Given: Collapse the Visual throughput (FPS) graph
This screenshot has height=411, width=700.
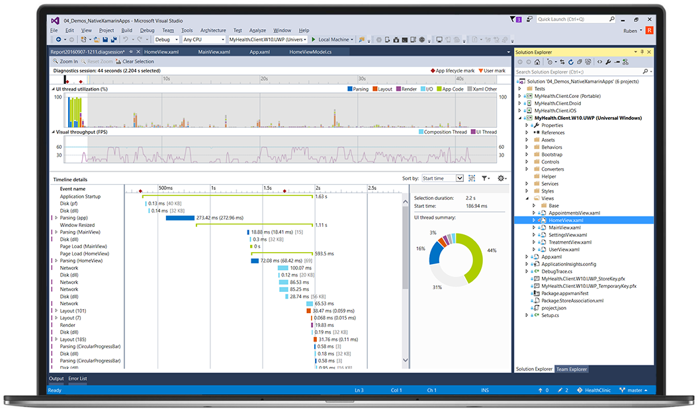Looking at the screenshot, I should pos(53,132).
